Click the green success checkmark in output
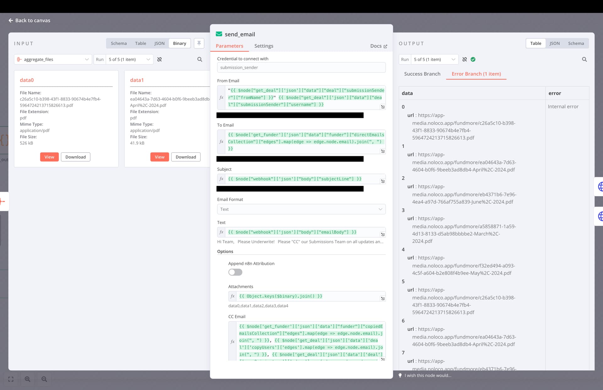The width and height of the screenshot is (603, 390). tap(473, 59)
